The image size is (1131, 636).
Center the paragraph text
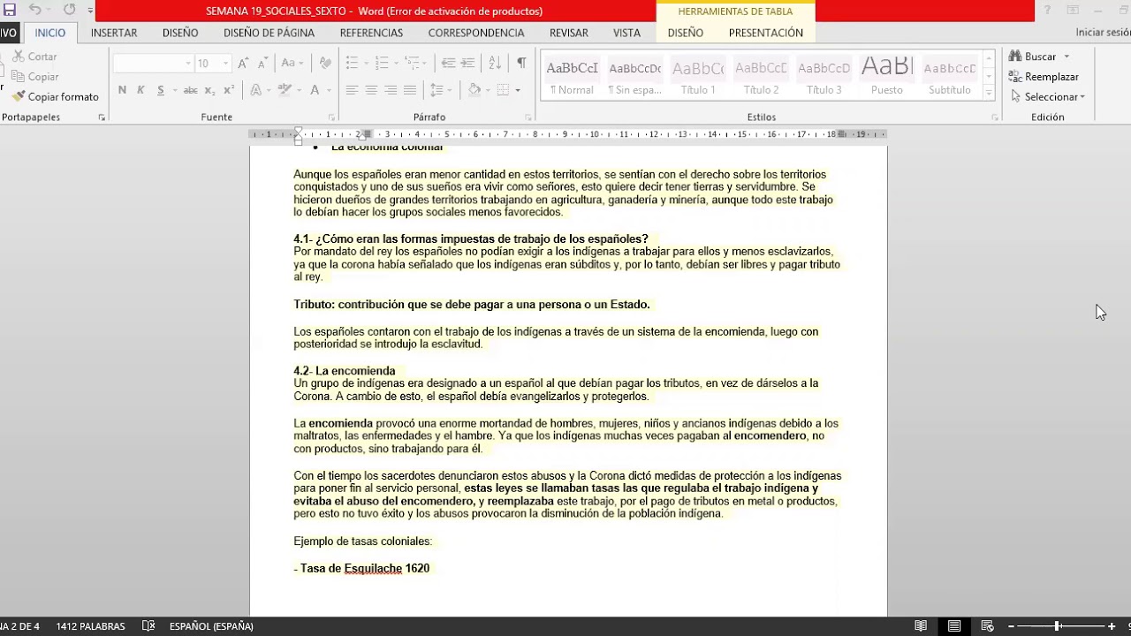pos(371,90)
